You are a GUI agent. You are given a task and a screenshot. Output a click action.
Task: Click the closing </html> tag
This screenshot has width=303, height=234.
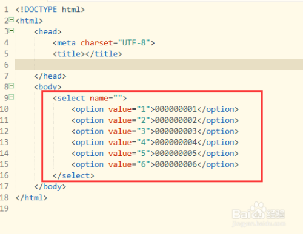[x=32, y=198]
